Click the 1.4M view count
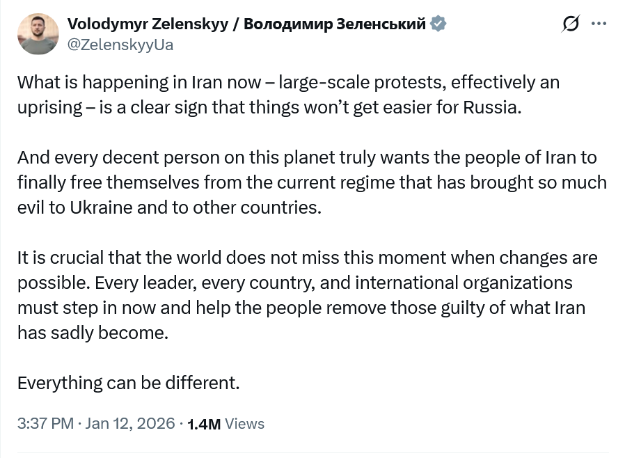 point(205,424)
